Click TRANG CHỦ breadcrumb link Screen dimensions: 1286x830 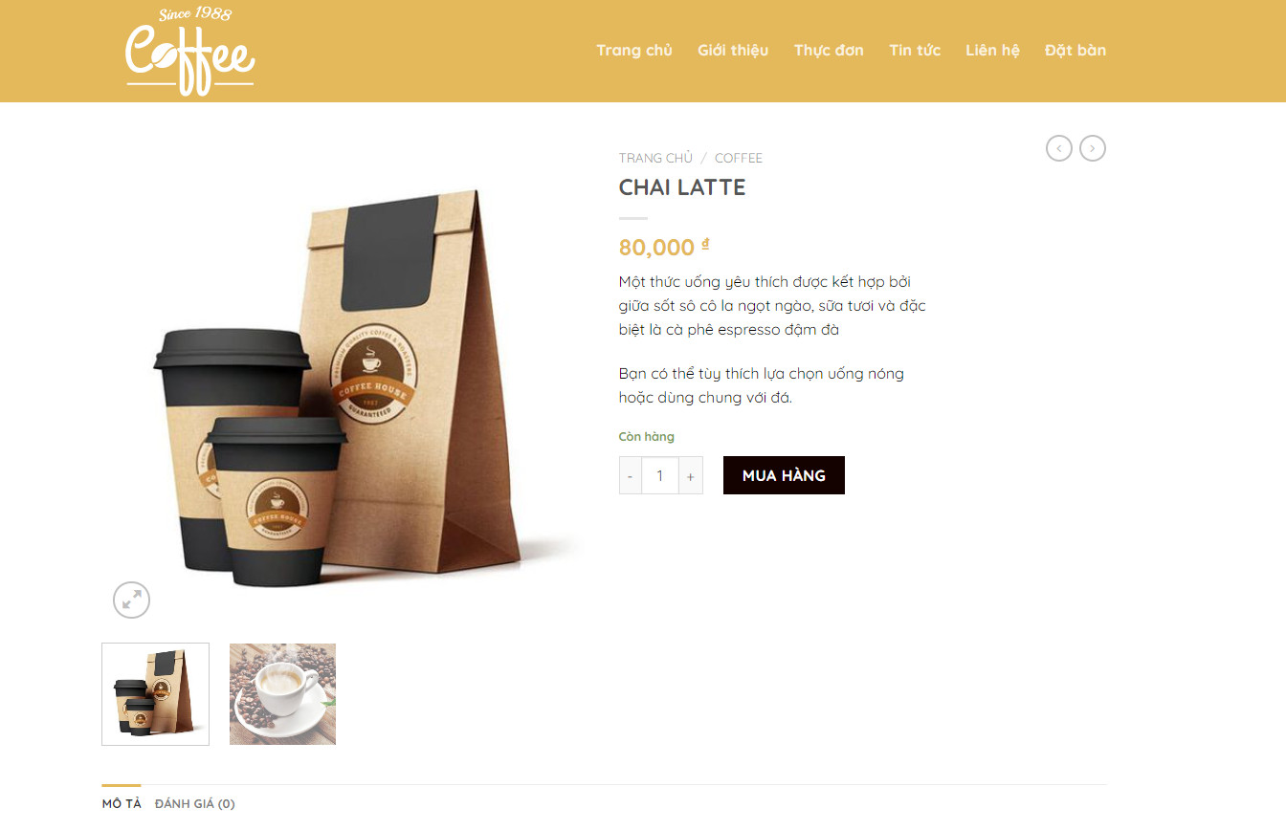[x=655, y=158]
